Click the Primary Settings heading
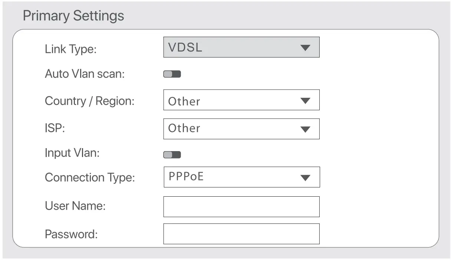This screenshot has height=260, width=451. pos(73,16)
